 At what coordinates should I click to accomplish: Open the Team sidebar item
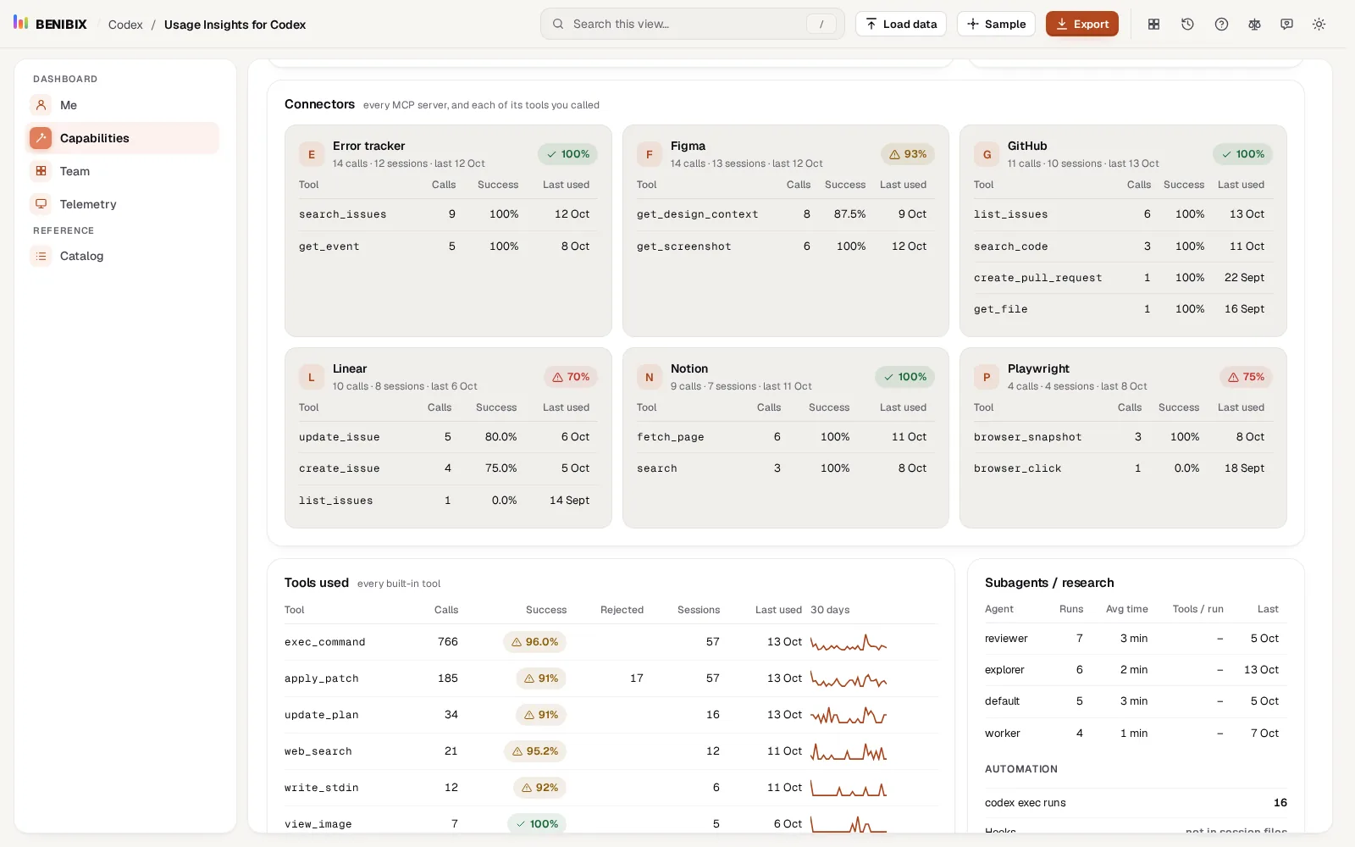[x=122, y=171]
